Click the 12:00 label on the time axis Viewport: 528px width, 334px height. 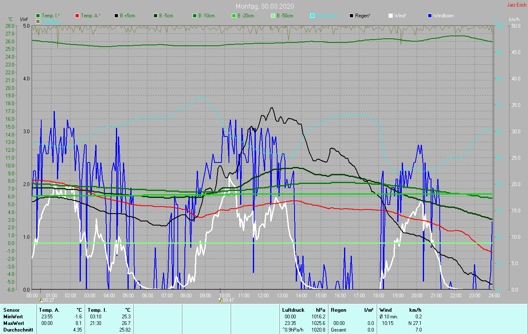point(263,296)
